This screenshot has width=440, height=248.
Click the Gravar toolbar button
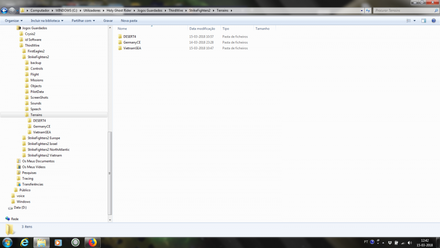[108, 21]
